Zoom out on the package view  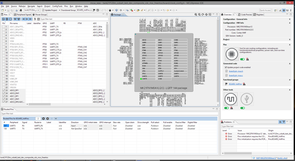(x=200, y=14)
